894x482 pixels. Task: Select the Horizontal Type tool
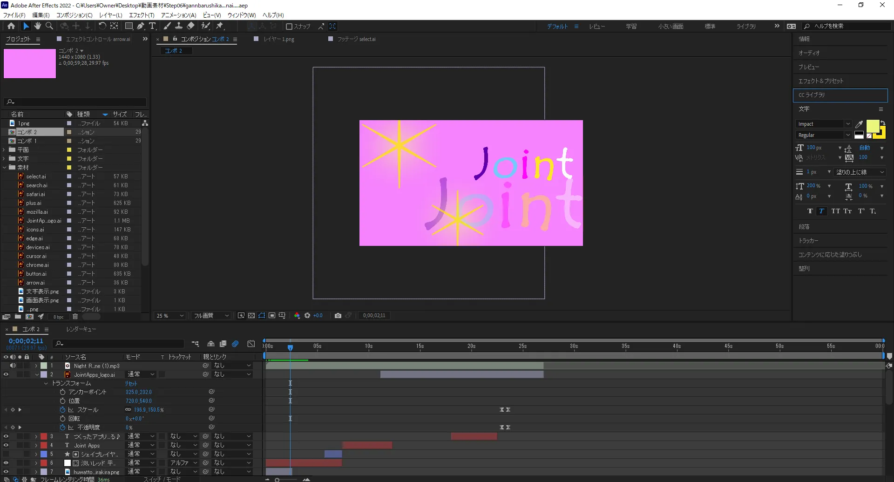[x=152, y=26]
